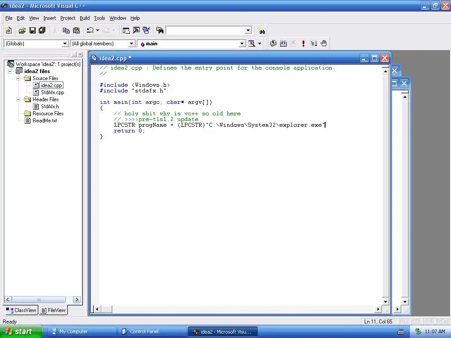Image resolution: width=451 pixels, height=338 pixels.
Task: Click the Find in Files icon
Action: pos(159,30)
